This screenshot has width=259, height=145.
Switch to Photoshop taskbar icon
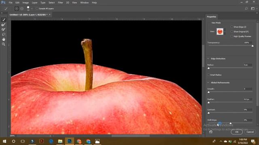(70, 141)
